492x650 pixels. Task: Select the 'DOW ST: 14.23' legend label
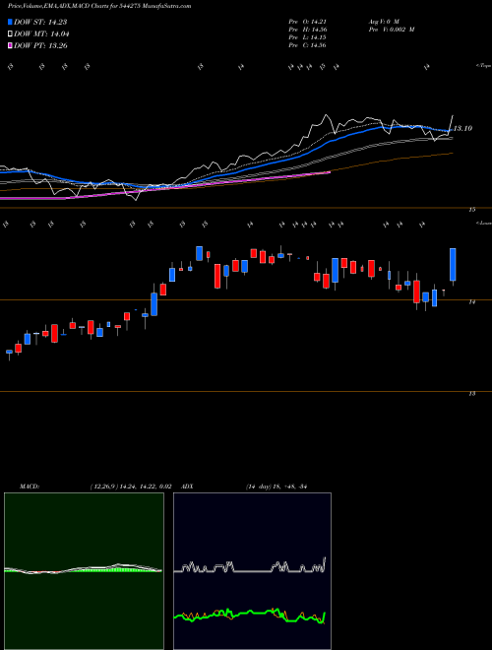[x=40, y=22]
